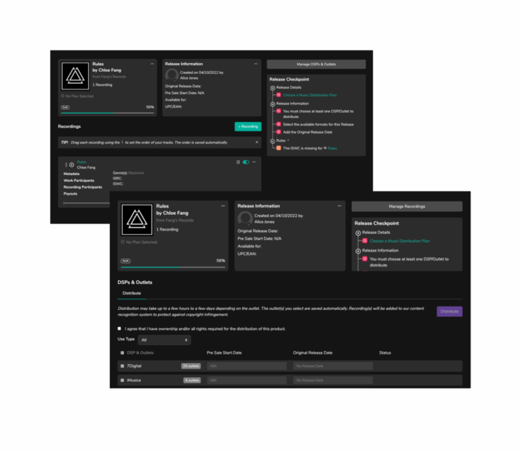The image size is (521, 451).
Task: Click error icon beside 'You must choose at least one DSP/Outlet' in the Recordings window
Action: point(278,111)
